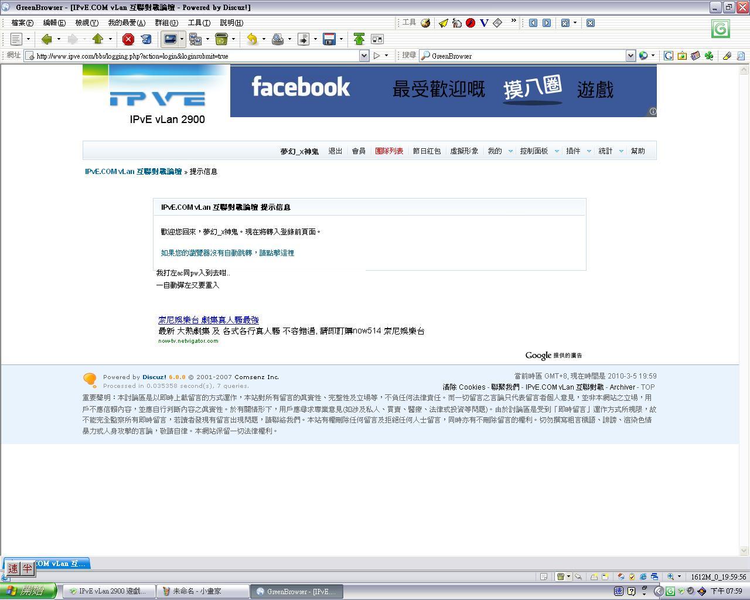750x600 pixels.
Task: Open the back button history dropdown
Action: tap(59, 39)
